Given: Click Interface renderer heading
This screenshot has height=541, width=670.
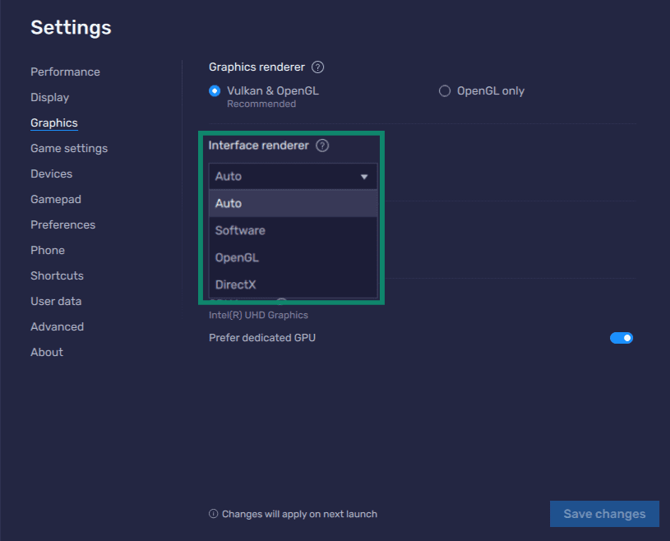Looking at the screenshot, I should (258, 146).
